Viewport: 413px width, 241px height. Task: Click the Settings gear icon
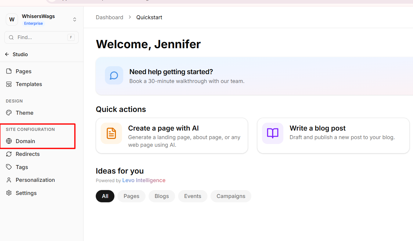coord(9,193)
